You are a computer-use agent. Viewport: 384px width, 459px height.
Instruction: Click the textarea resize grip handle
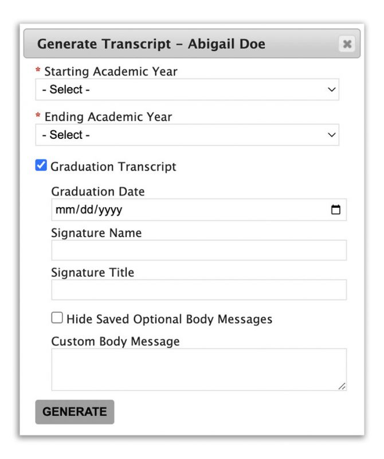coord(342,386)
